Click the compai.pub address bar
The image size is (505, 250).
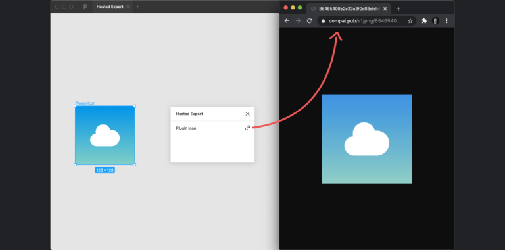(x=366, y=21)
